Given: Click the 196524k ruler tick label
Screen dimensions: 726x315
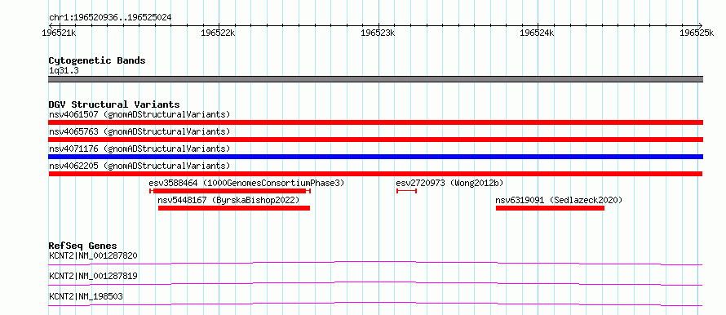Looking at the screenshot, I should (537, 33).
